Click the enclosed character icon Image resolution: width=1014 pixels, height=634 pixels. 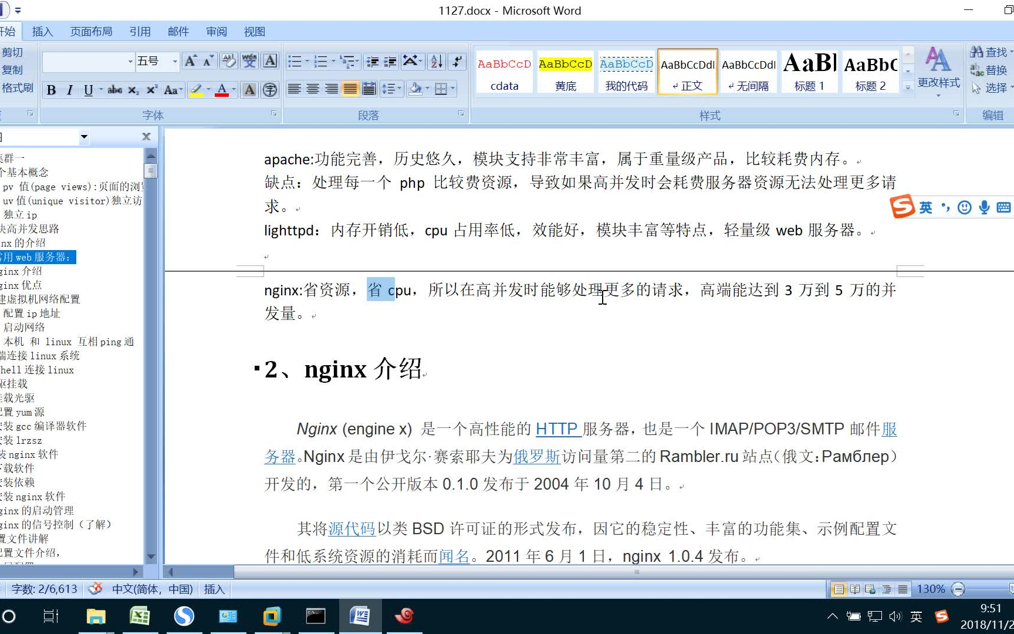(270, 89)
